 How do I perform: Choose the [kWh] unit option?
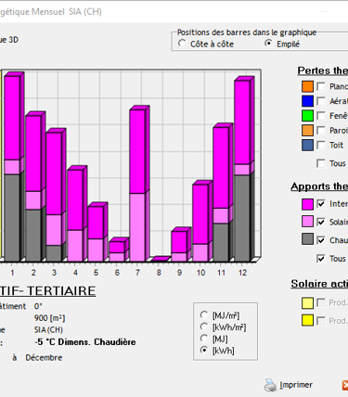click(x=204, y=351)
